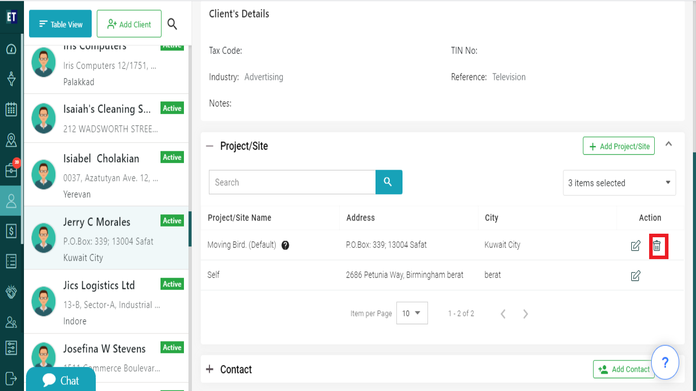Click the Self project name
696x391 pixels.
click(213, 275)
